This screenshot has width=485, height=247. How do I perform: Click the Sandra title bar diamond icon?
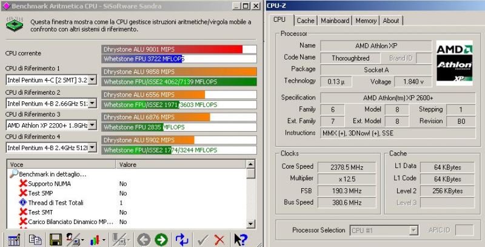6,6
